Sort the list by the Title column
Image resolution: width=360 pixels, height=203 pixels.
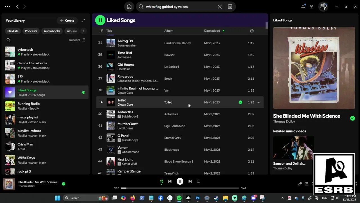click(x=109, y=31)
